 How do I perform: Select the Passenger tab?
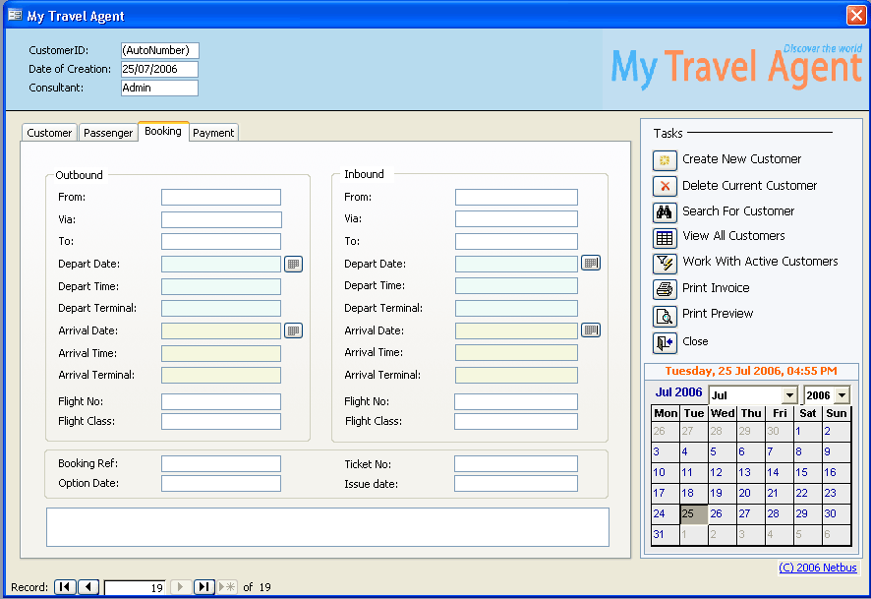pyautogui.click(x=108, y=133)
